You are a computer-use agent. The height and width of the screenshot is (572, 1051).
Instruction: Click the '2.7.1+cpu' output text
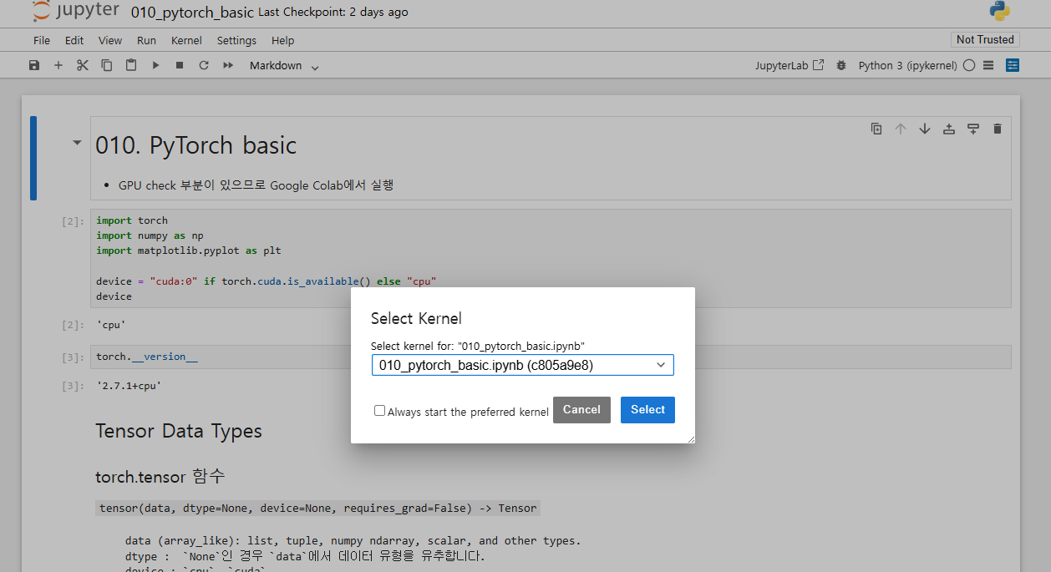(x=129, y=386)
